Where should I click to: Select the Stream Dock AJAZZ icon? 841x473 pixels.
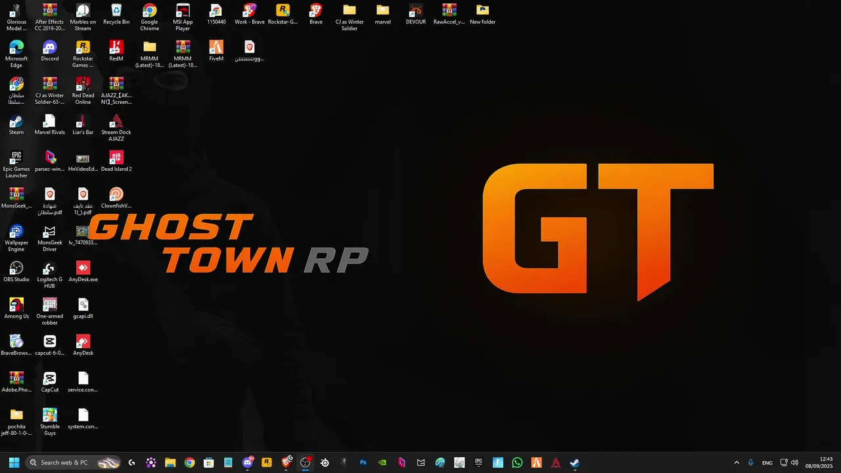coord(116,127)
